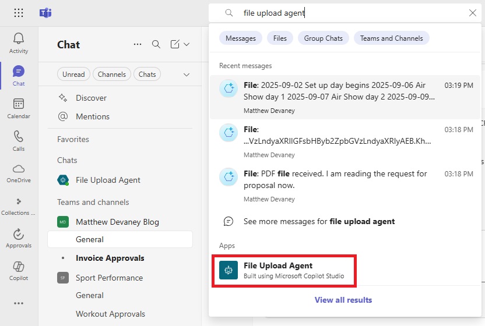Click Sport Performance team avatar

point(63,278)
